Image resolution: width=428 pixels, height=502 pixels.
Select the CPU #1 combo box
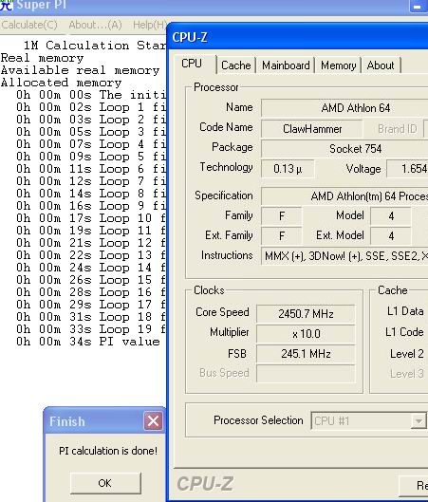tap(369, 420)
